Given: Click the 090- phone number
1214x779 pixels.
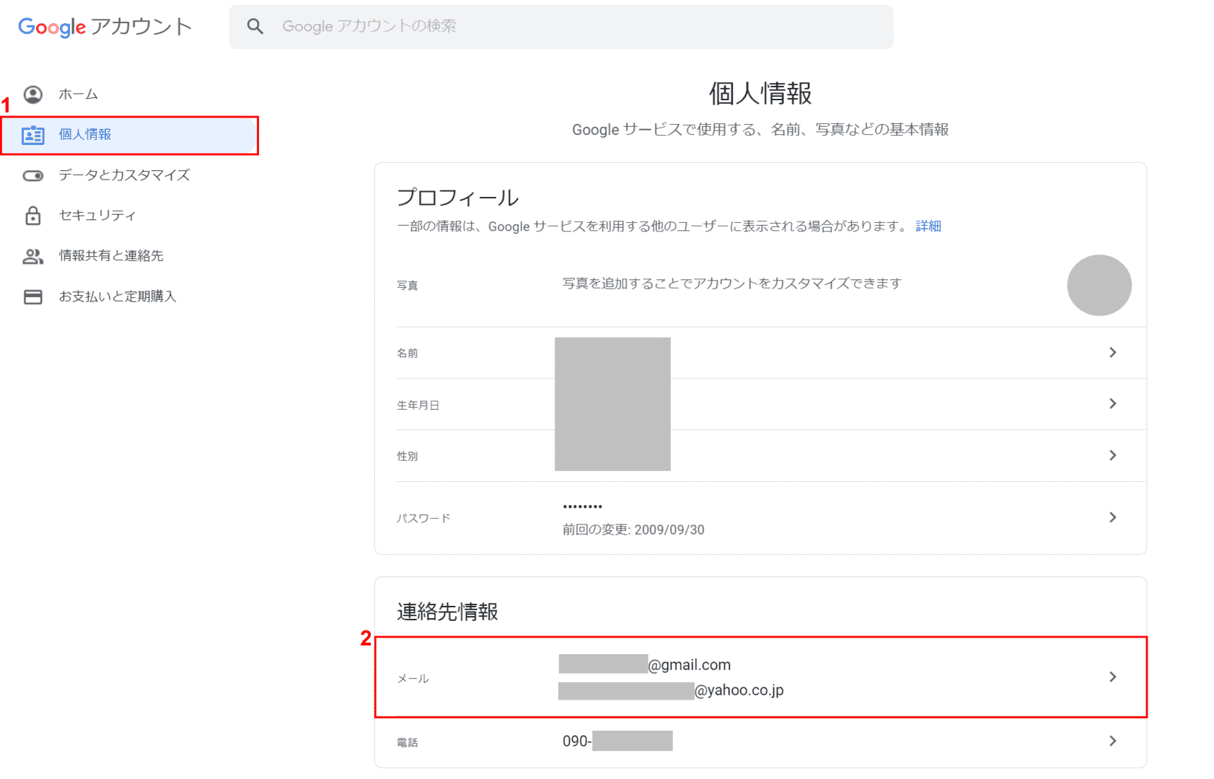Looking at the screenshot, I should click(617, 741).
